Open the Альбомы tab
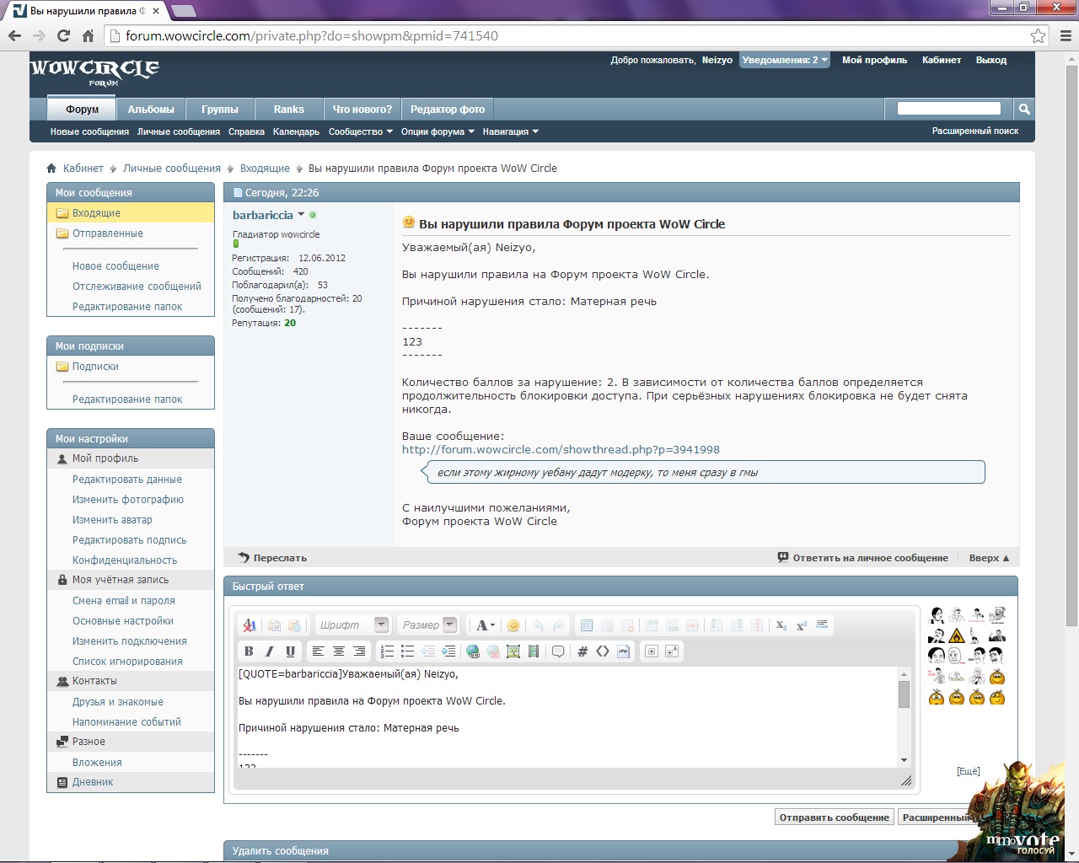This screenshot has height=863, width=1079. click(x=151, y=110)
